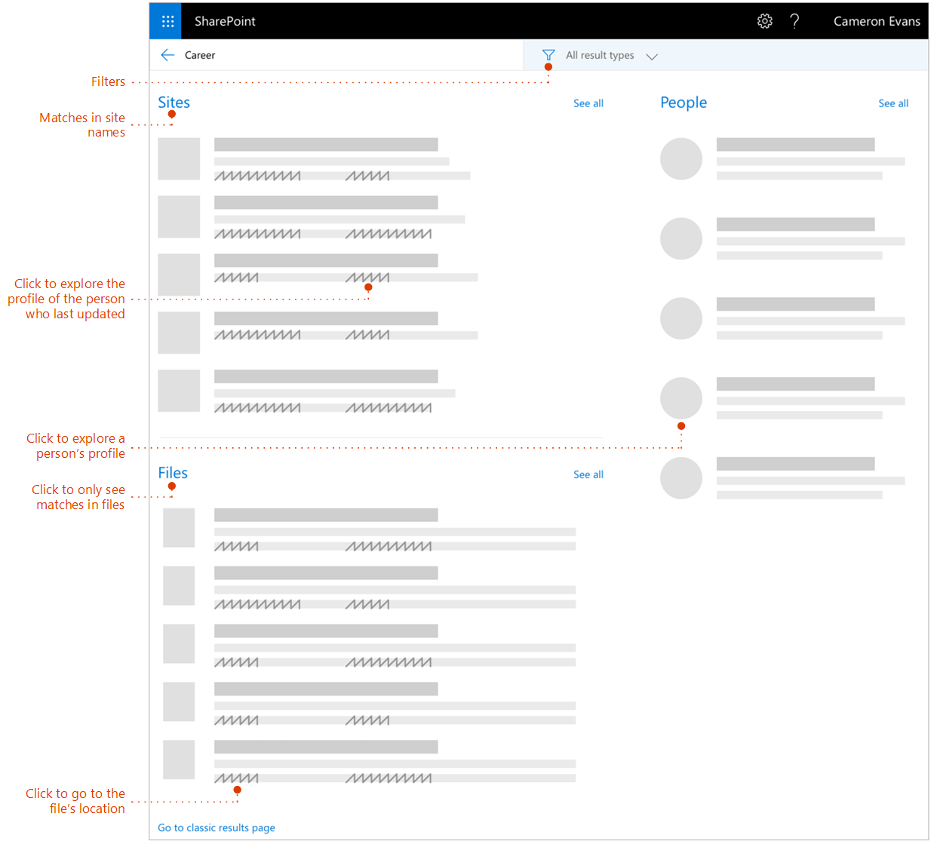
Task: Click the first person's avatar circle
Action: [681, 158]
